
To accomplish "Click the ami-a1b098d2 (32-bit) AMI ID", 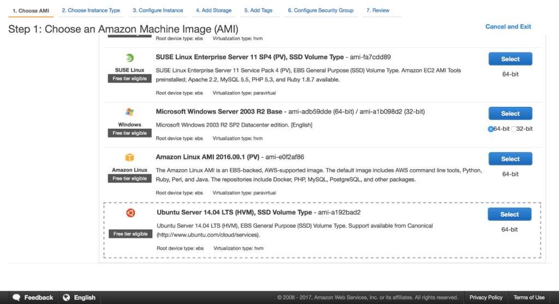I will coord(392,111).
